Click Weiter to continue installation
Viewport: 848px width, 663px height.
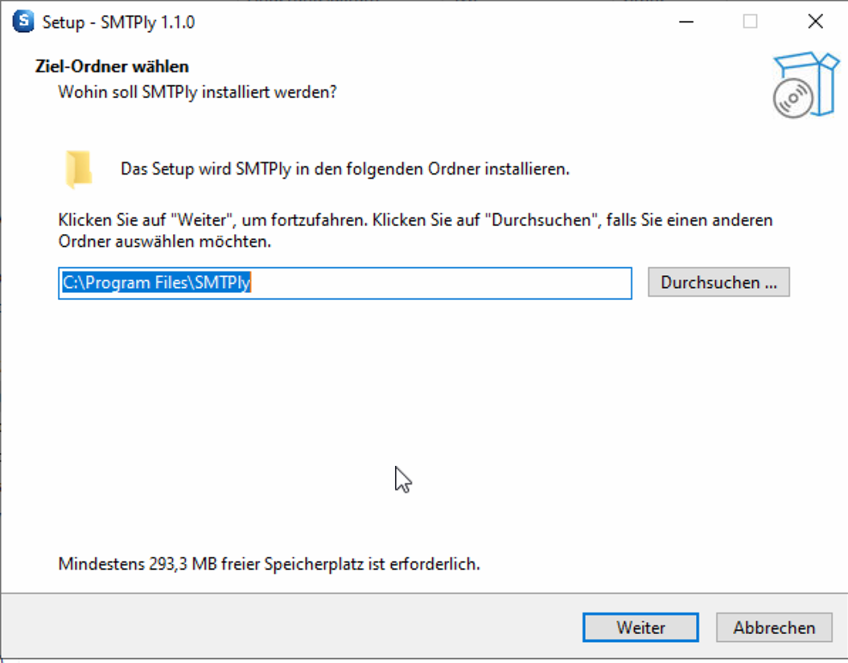pos(640,628)
